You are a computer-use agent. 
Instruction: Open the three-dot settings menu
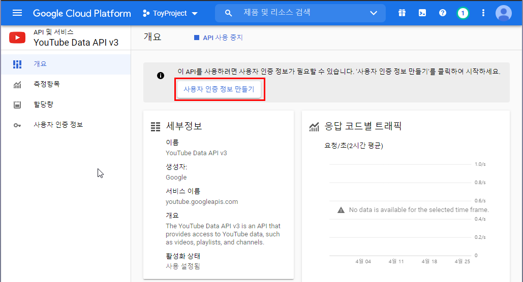click(483, 13)
